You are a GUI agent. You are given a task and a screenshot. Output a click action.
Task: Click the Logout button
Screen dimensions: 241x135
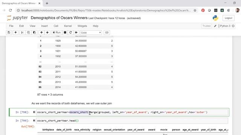(229, 18)
